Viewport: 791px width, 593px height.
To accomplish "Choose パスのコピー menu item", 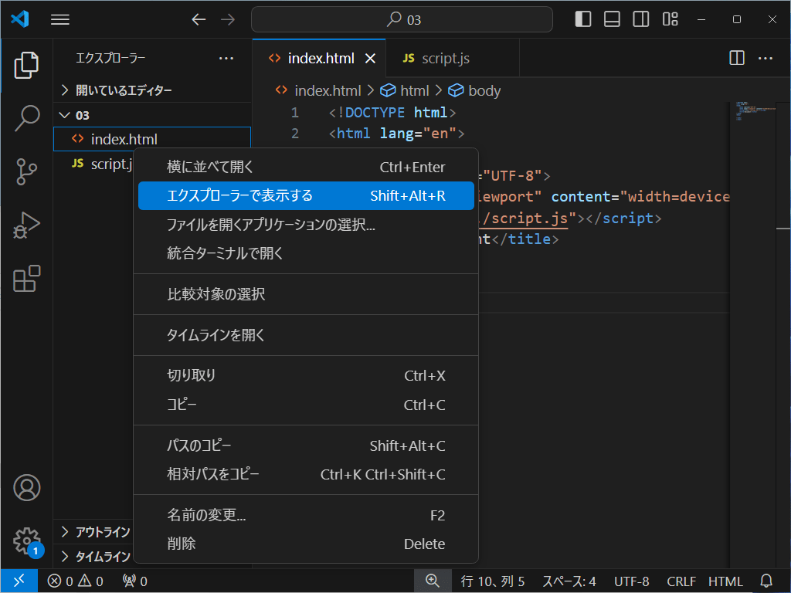I will [306, 446].
